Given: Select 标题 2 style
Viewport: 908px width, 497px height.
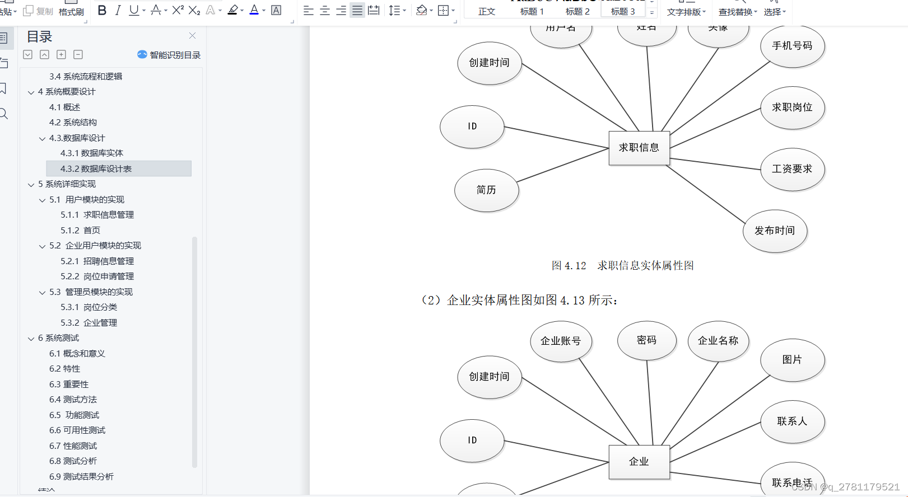Looking at the screenshot, I should click(578, 11).
